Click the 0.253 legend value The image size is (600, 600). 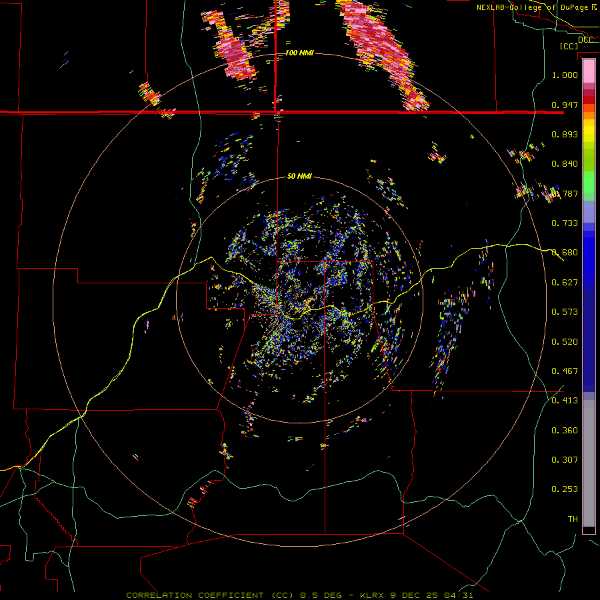565,489
